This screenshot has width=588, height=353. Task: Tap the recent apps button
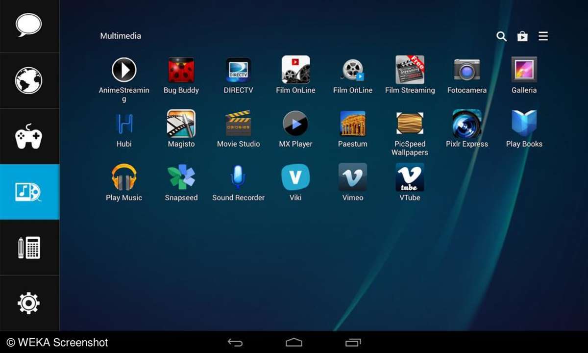(x=353, y=342)
